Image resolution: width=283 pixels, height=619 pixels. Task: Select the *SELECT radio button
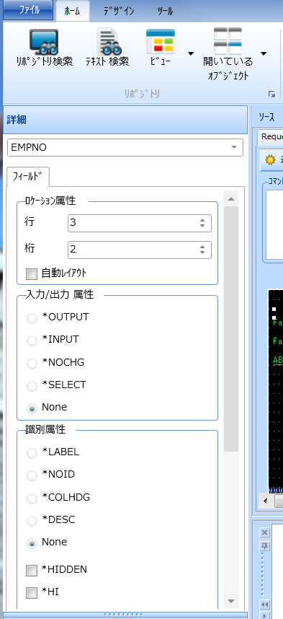32,386
